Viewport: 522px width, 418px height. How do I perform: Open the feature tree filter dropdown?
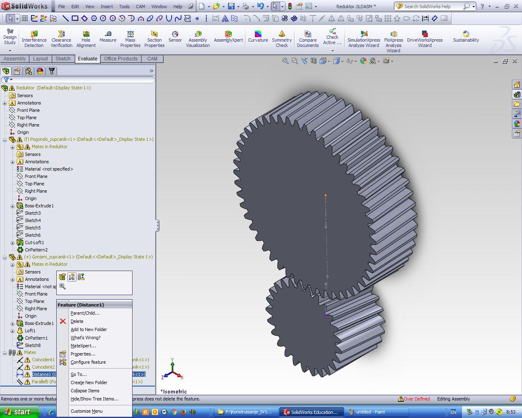(x=8, y=80)
